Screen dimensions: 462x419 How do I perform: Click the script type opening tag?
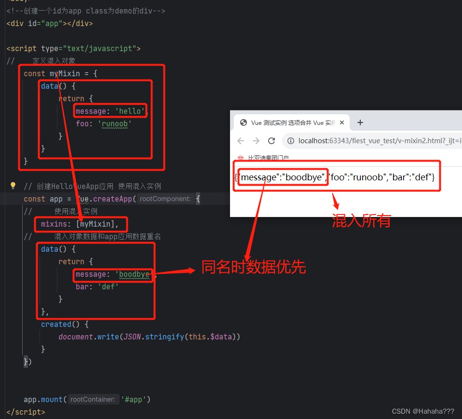(73, 48)
